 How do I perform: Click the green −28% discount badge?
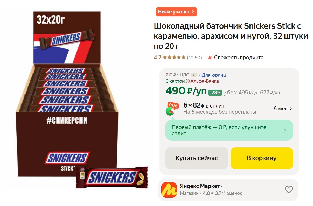coord(215,93)
